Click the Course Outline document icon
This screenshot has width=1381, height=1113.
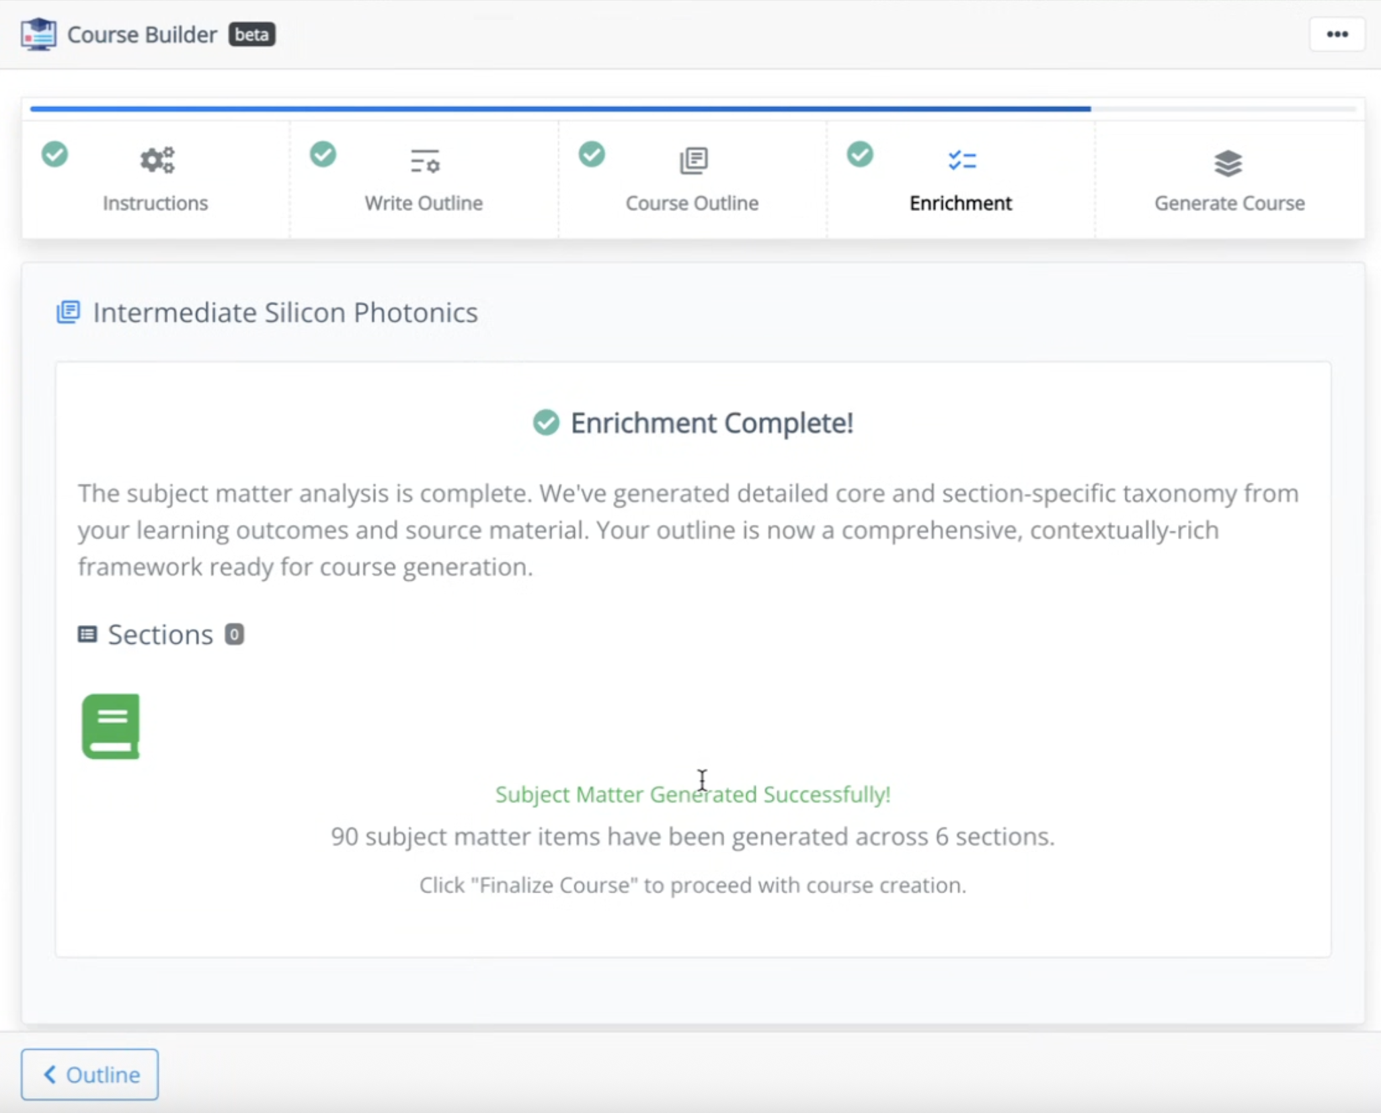pyautogui.click(x=693, y=161)
